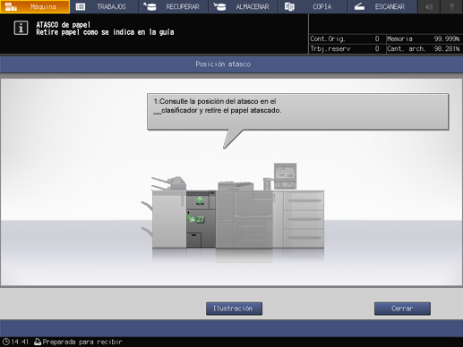Open help with question mark icon
The image size is (463, 347).
click(x=451, y=6)
